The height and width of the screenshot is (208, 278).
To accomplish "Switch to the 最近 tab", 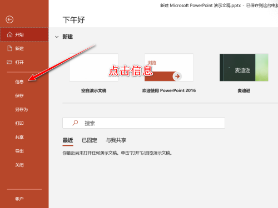I will coord(68,140).
